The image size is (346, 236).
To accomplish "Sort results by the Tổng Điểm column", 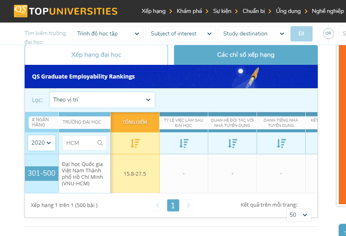I will [x=135, y=143].
